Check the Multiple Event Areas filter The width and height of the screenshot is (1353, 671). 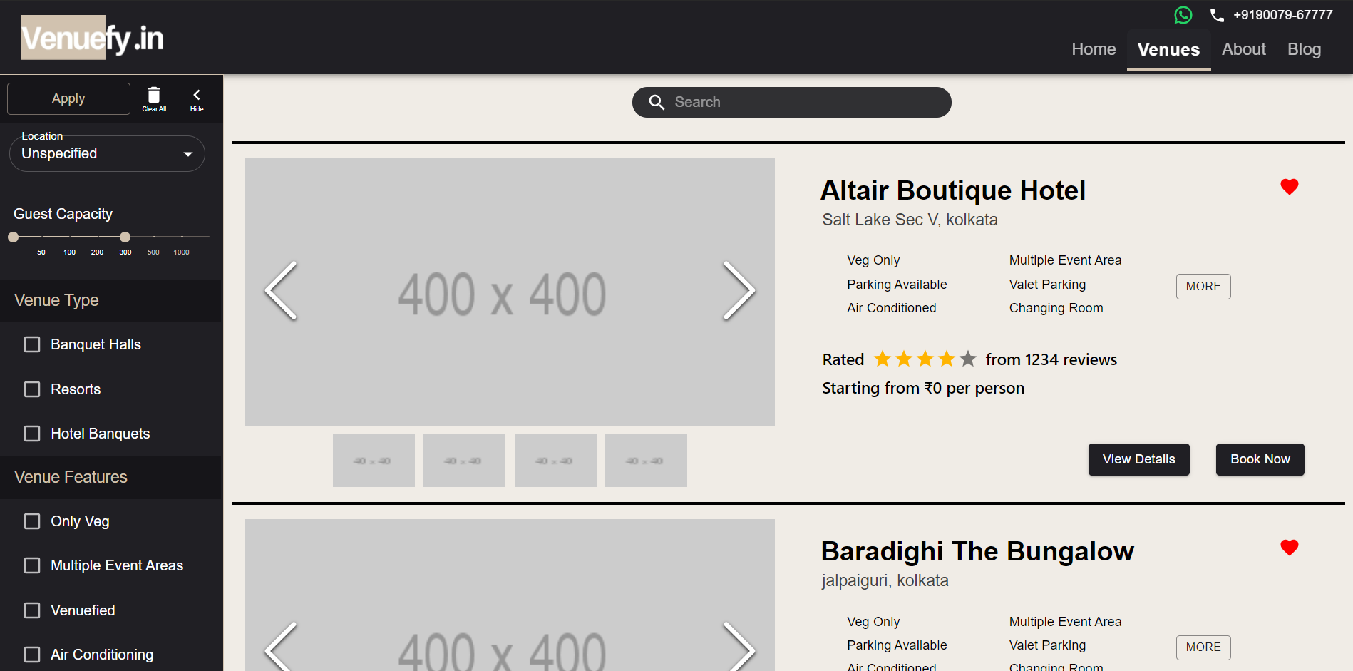(x=32, y=565)
